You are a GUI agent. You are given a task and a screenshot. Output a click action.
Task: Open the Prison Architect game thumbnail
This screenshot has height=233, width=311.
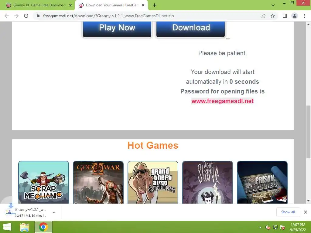coord(262,182)
